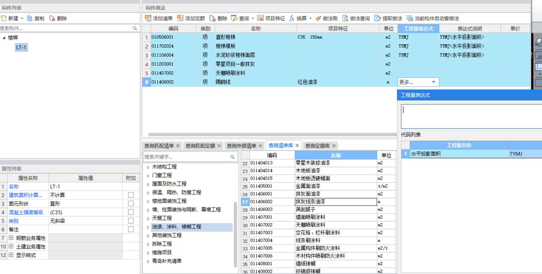
Task: Click the 工程量表达式 column header
Action: pyautogui.click(x=418, y=29)
